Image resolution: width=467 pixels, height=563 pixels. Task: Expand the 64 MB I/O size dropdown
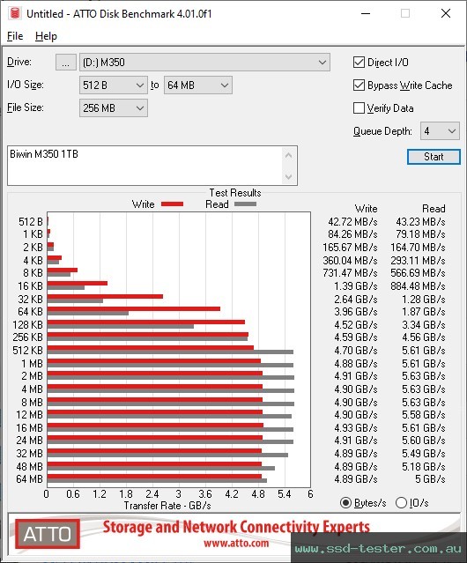pos(198,85)
